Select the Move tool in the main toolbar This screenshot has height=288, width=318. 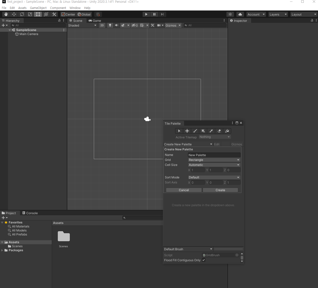(14, 14)
